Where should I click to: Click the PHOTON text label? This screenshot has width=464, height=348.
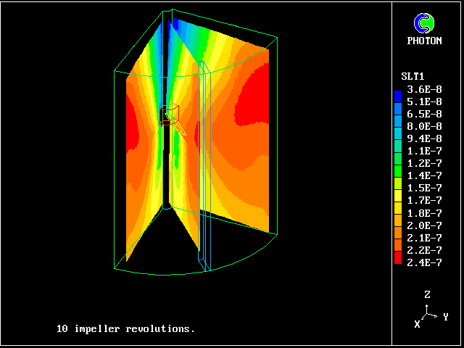tap(424, 41)
